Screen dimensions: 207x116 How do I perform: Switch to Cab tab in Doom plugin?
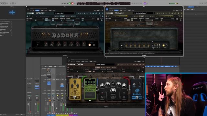[109, 68]
